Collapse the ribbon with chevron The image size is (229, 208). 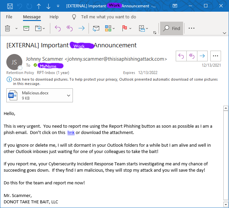pyautogui.click(x=224, y=33)
